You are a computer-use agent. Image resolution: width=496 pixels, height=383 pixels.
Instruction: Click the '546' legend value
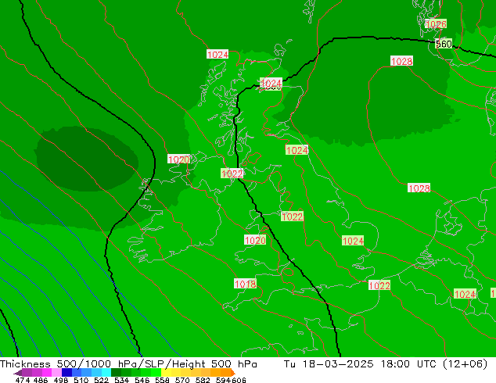[x=142, y=380]
